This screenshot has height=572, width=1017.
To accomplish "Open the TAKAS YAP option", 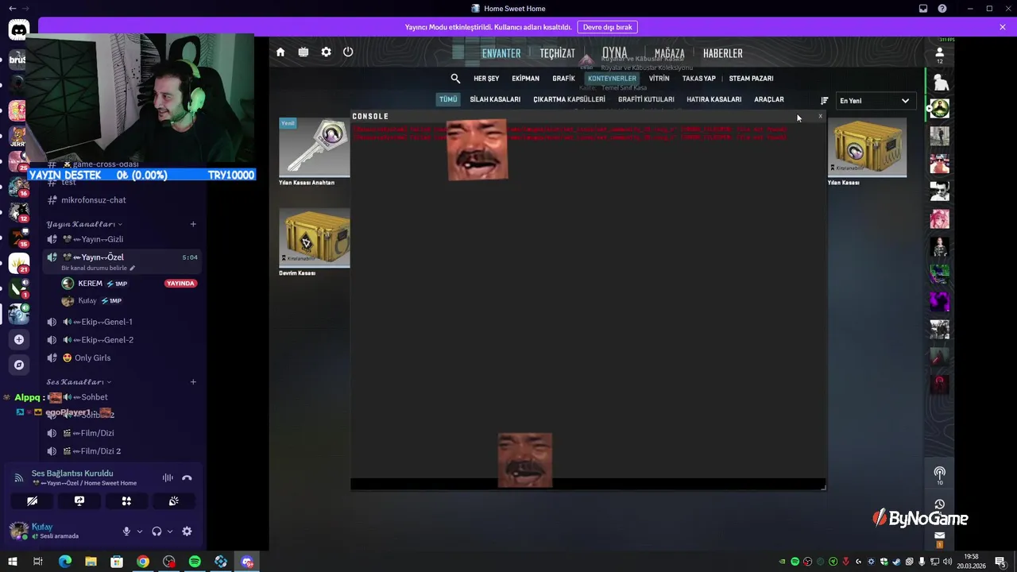I will pos(699,79).
